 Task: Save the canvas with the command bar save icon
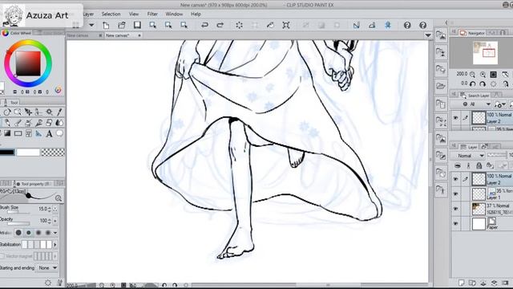[137, 25]
